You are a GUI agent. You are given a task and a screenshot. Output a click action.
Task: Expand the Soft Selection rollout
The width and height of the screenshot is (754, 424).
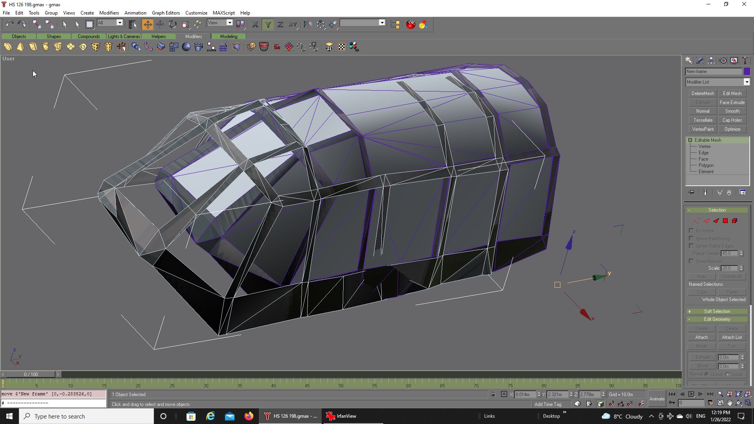pos(717,311)
